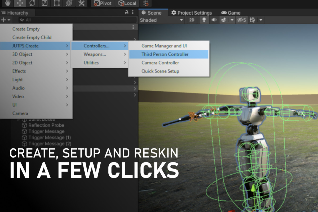
Task: Select the Move tool
Action: 20,3
